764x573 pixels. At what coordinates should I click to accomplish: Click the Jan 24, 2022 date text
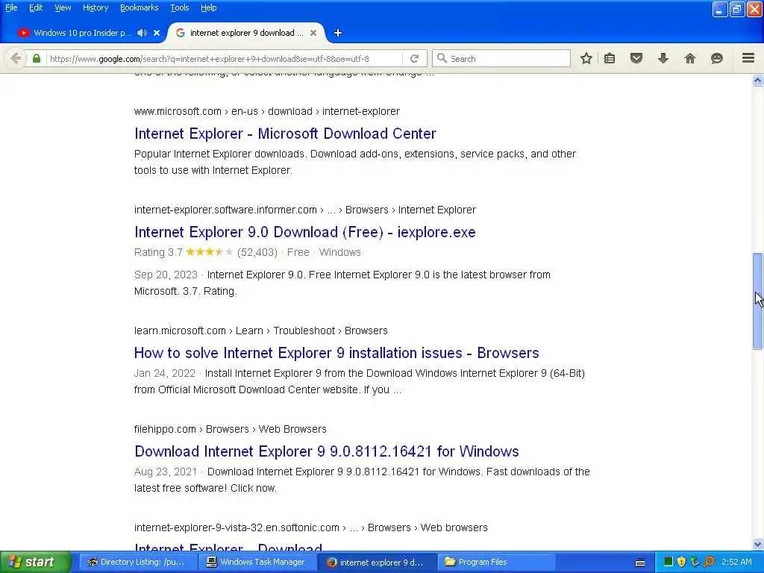pyautogui.click(x=165, y=373)
